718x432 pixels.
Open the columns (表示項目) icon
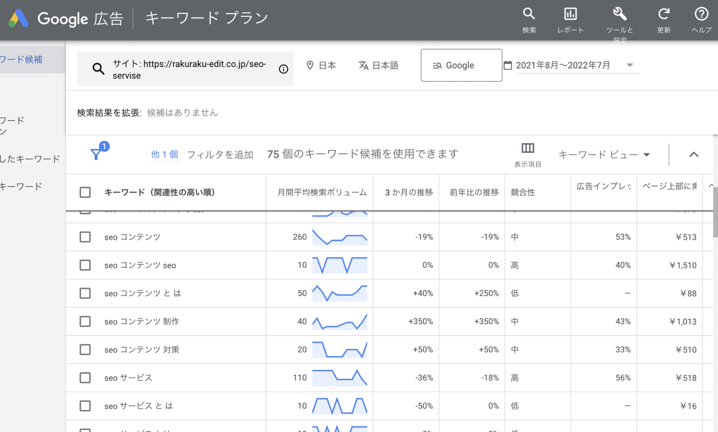point(528,149)
